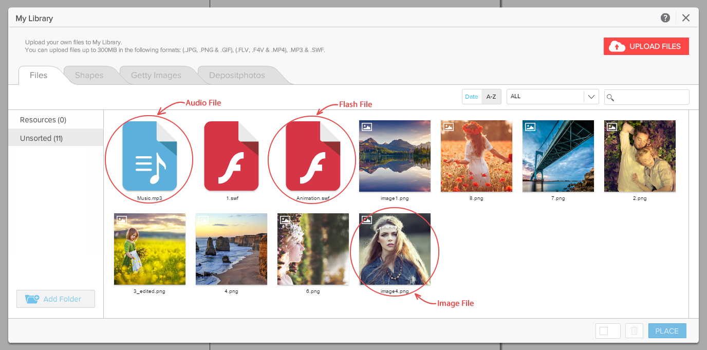This screenshot has width=707, height=350.
Task: Switch to the Shapes tab
Action: coord(89,76)
